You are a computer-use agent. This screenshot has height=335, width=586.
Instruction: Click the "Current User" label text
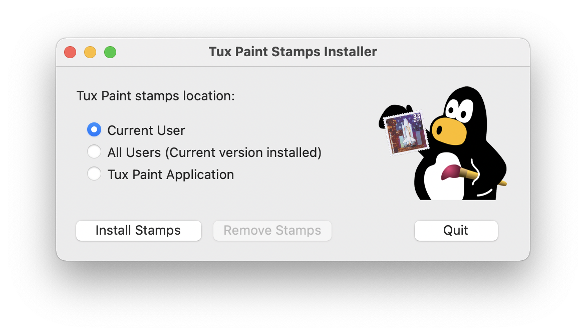[146, 130]
